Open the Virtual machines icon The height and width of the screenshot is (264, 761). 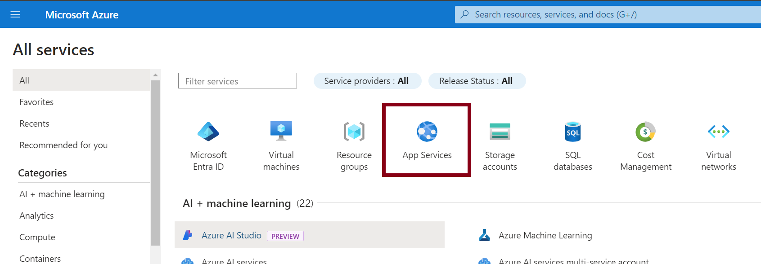click(x=281, y=131)
